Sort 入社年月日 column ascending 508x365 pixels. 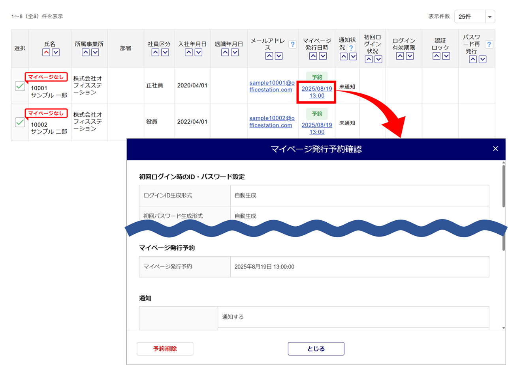tap(188, 52)
